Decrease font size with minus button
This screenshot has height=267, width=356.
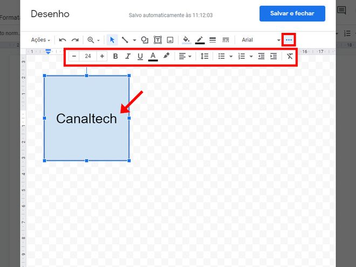(74, 56)
